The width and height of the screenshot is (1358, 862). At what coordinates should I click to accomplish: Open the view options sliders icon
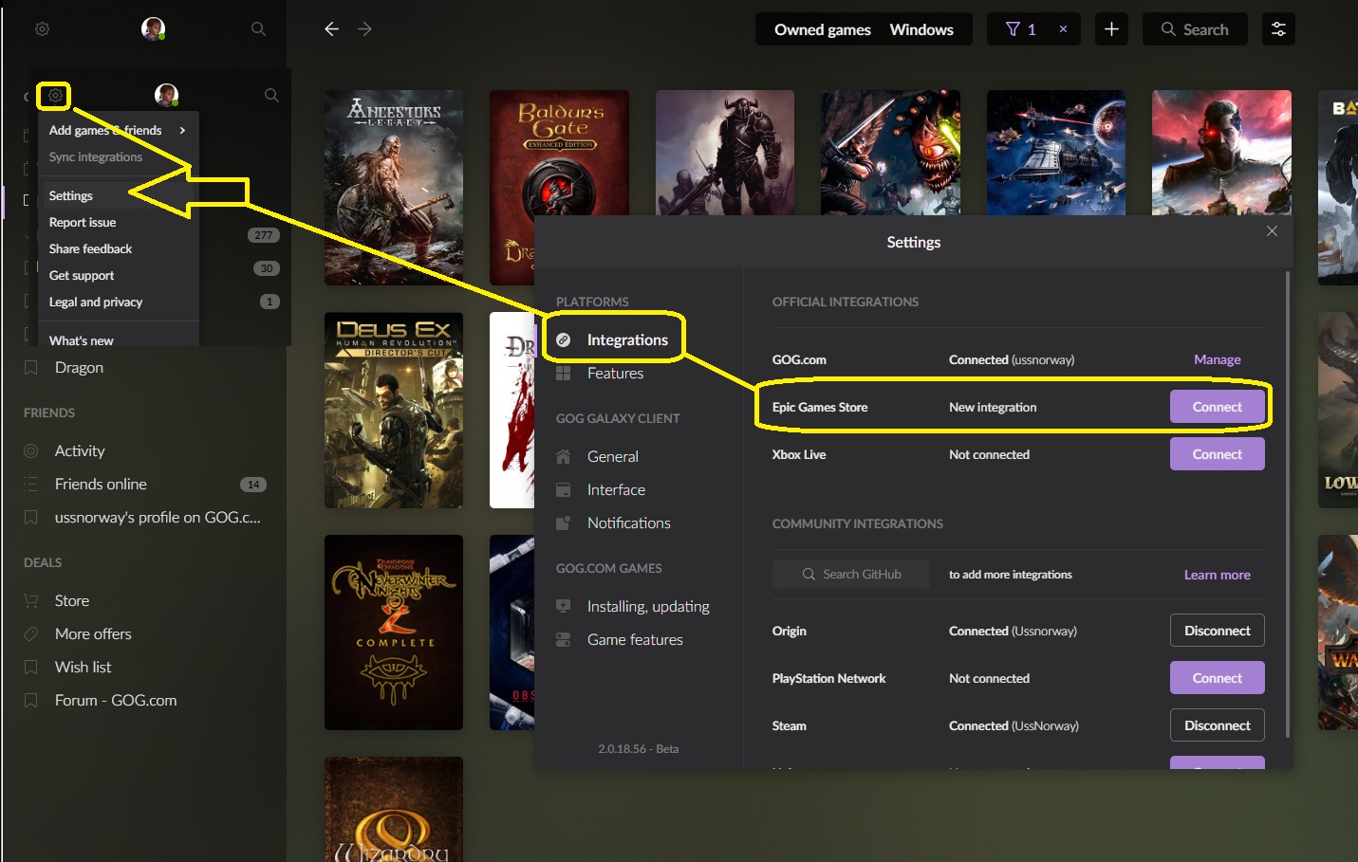point(1278,29)
